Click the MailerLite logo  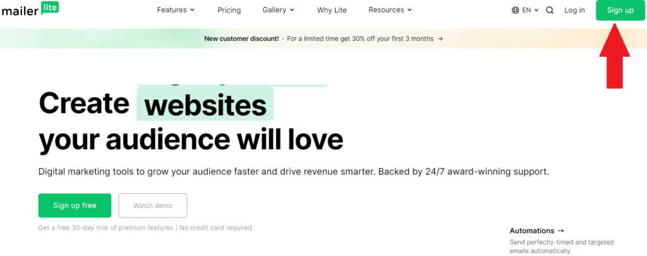coord(28,11)
